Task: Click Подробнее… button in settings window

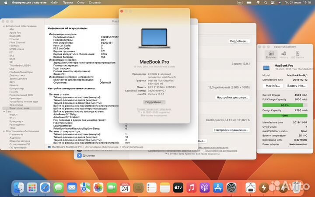Action: (239, 41)
